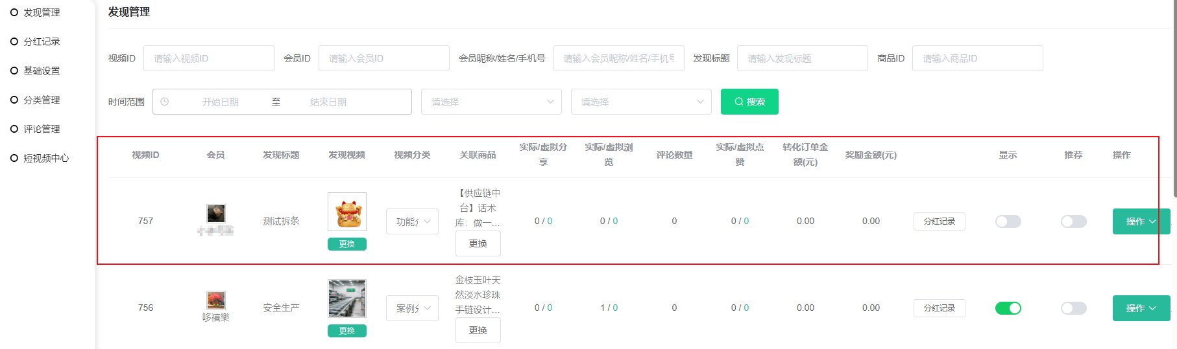Open lucky cat video thumbnail in row 757
Viewport: 1177px width, 349px height.
(x=346, y=212)
